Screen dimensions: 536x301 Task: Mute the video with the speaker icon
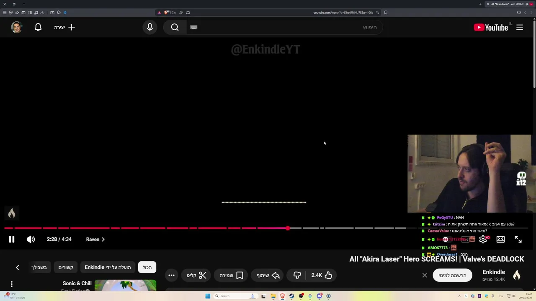click(x=31, y=240)
